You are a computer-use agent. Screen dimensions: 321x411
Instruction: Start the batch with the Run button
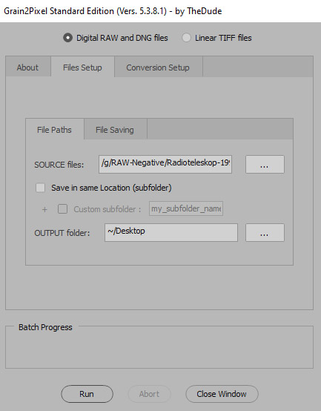(x=87, y=394)
